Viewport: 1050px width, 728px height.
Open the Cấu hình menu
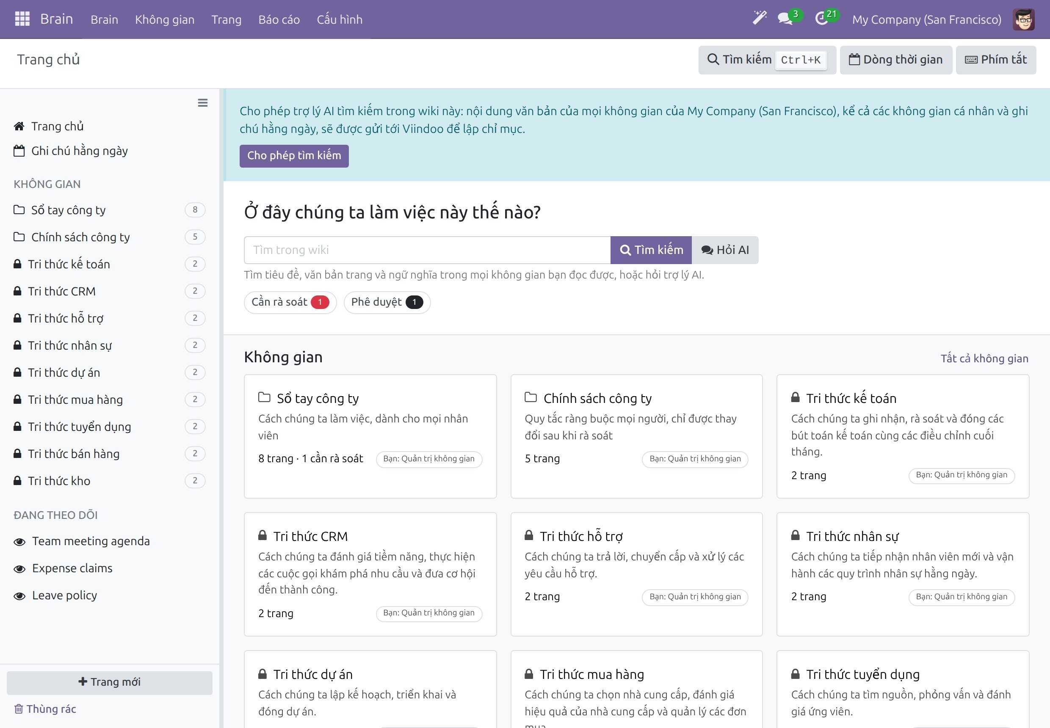pyautogui.click(x=340, y=19)
